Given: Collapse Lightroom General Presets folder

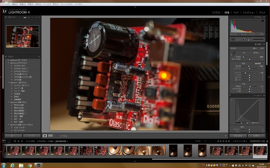Looking at the screenshot, I should pos(8,82).
